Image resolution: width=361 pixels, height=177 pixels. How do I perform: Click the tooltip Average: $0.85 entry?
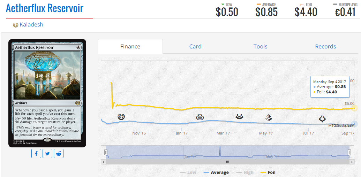click(x=330, y=87)
